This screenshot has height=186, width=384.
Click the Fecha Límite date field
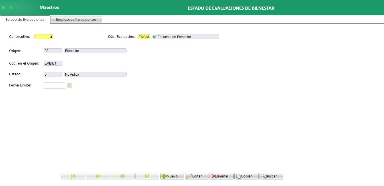point(54,85)
